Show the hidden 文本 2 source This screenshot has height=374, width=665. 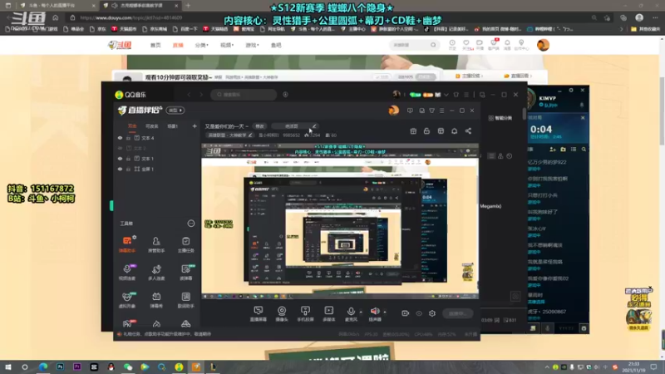click(x=120, y=149)
